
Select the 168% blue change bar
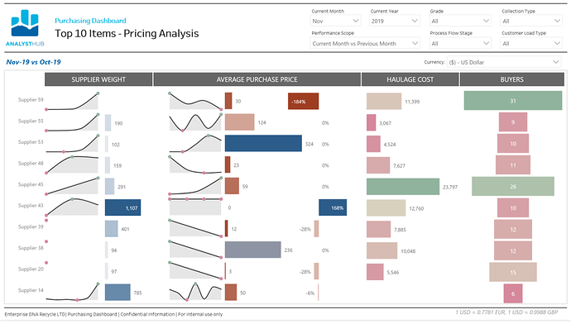(x=333, y=207)
